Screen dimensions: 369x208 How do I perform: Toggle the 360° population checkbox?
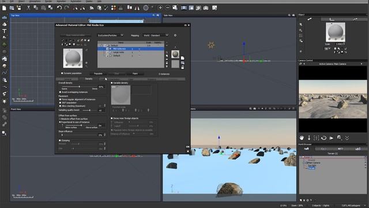coord(60,103)
